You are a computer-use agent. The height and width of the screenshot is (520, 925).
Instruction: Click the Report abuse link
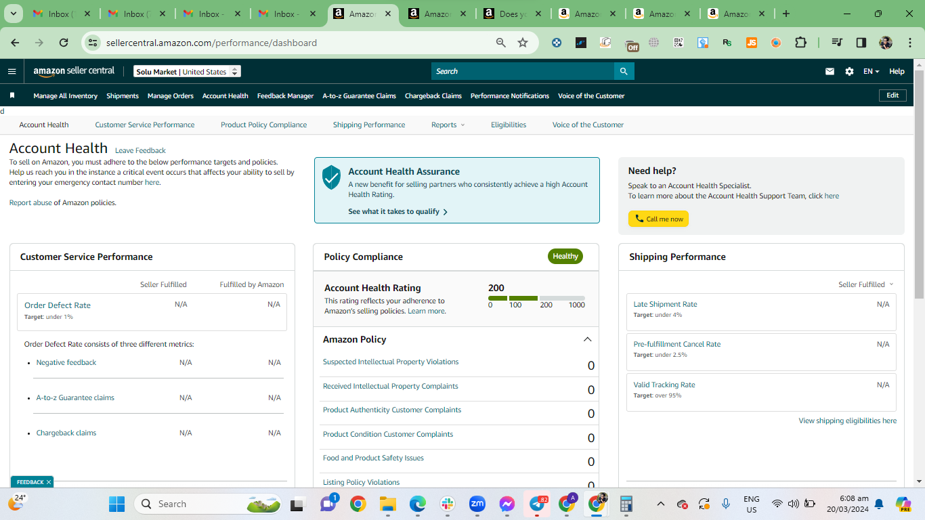point(30,202)
